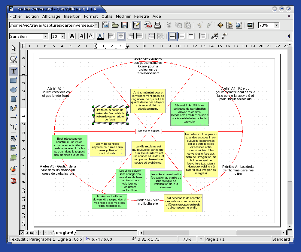Enable justified paragraph alignment
Screen dimensions: 301x252
pos(140,36)
